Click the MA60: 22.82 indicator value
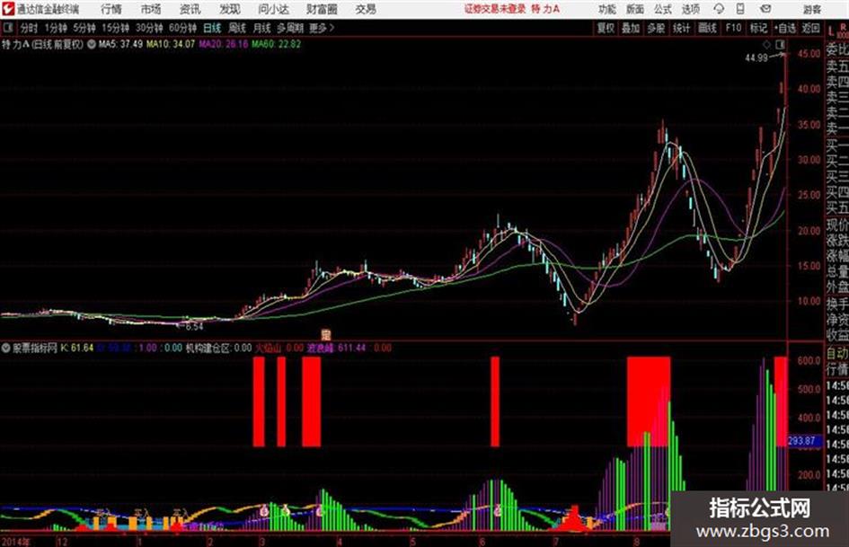 [x=276, y=44]
